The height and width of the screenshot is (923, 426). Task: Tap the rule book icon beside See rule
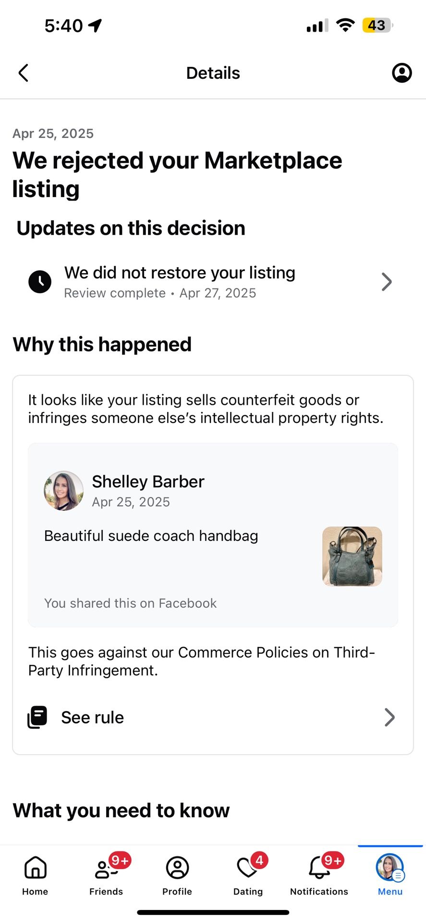click(37, 717)
